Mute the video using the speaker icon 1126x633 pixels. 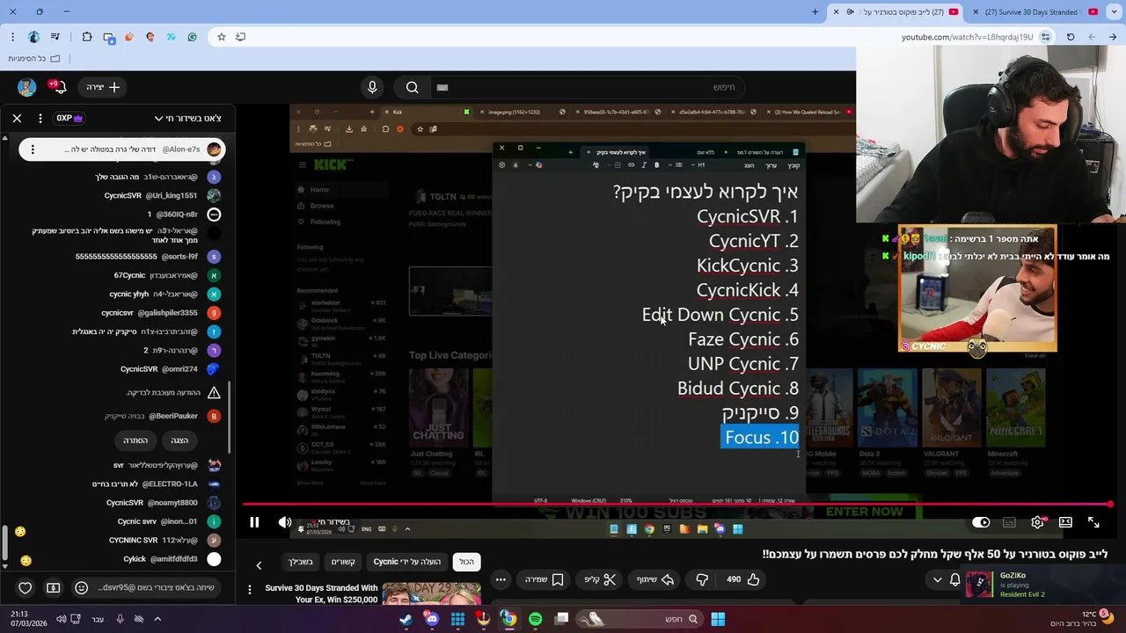[x=285, y=522]
